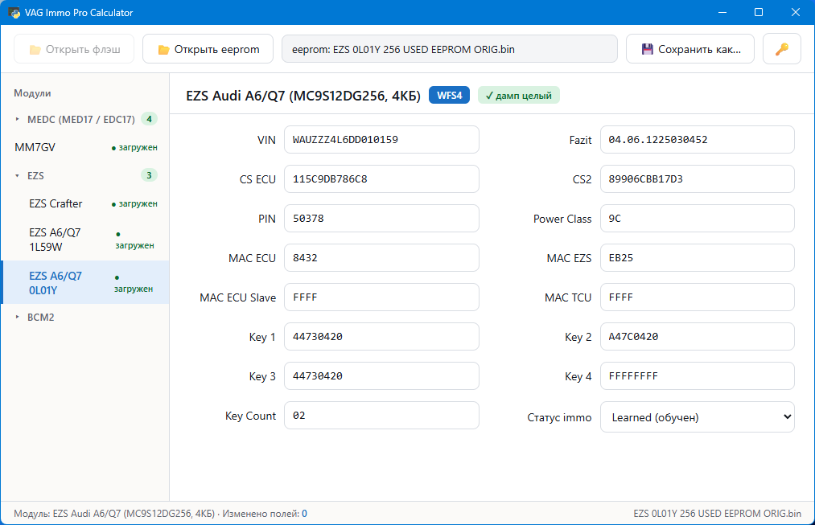Click the CS2 input field
The height and width of the screenshot is (525, 815).
coord(697,179)
